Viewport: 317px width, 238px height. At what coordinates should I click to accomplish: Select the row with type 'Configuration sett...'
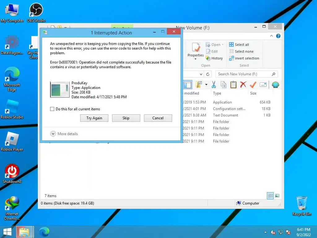click(228, 109)
